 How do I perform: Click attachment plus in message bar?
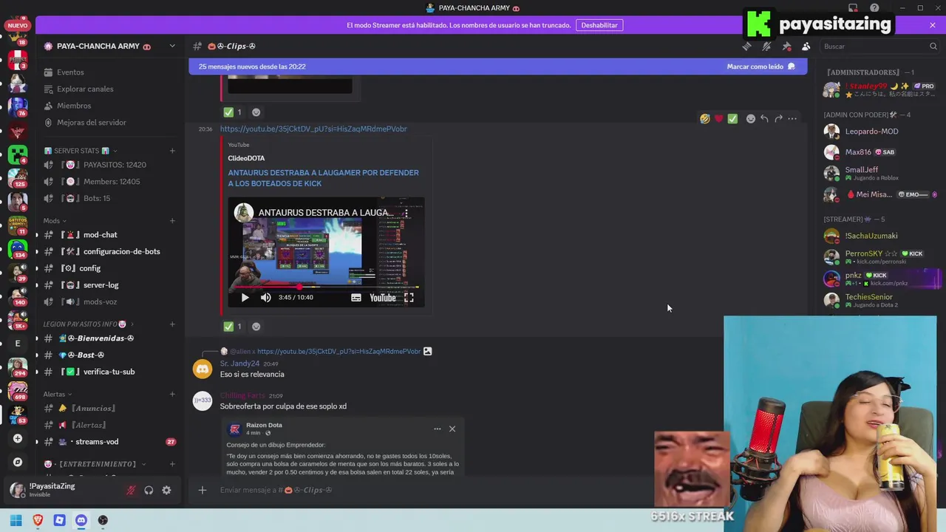tap(202, 490)
